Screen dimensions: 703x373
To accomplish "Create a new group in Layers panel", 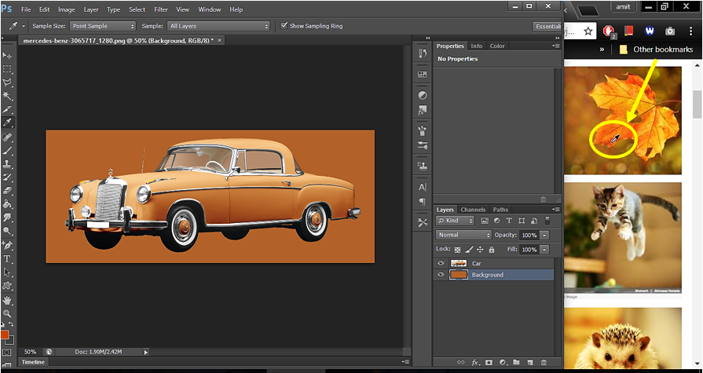I will tap(516, 362).
